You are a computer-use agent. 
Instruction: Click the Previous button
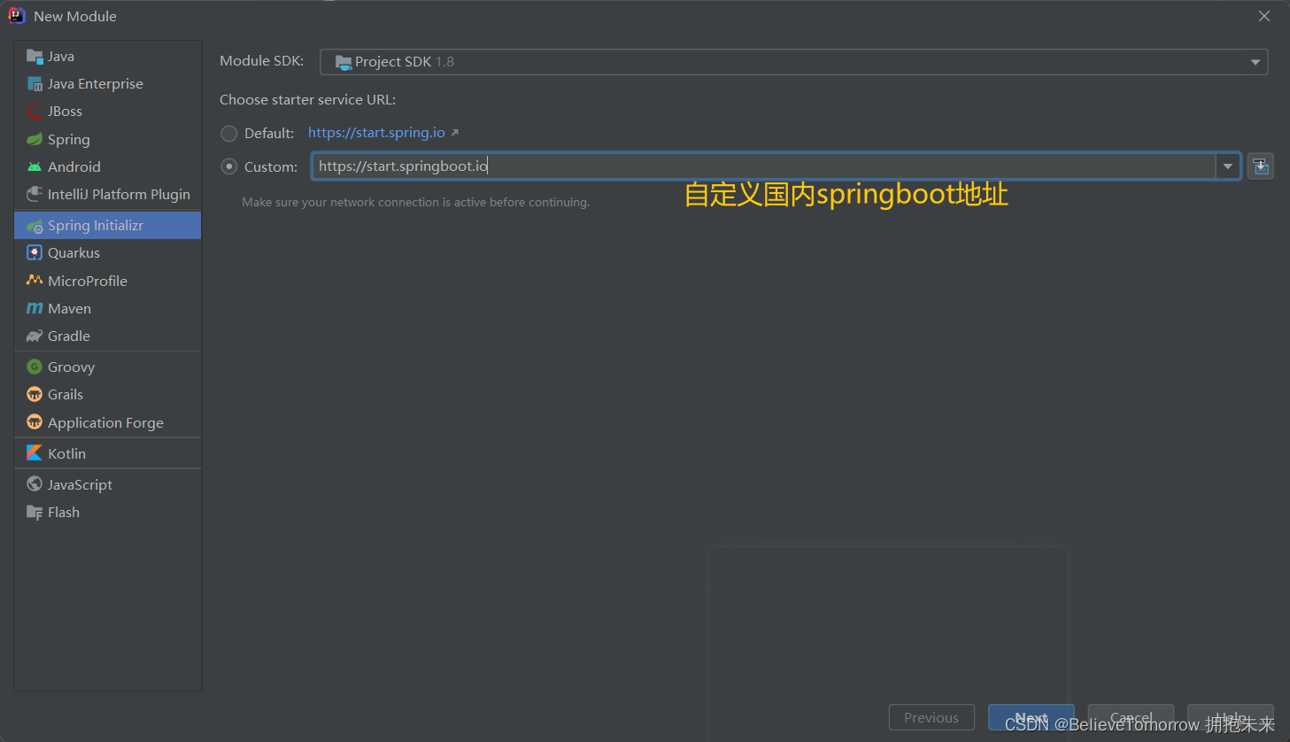coord(931,717)
